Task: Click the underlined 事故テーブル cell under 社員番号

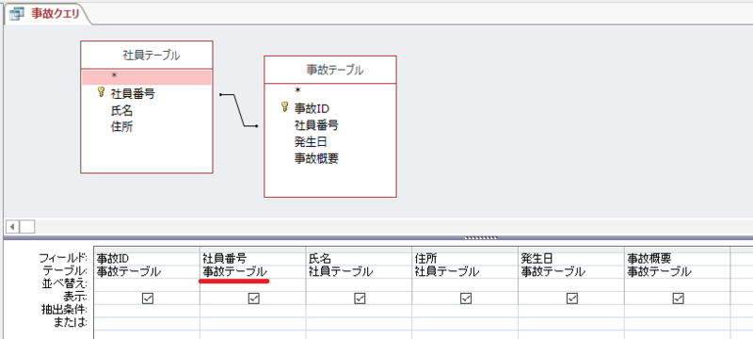Action: pyautogui.click(x=253, y=272)
